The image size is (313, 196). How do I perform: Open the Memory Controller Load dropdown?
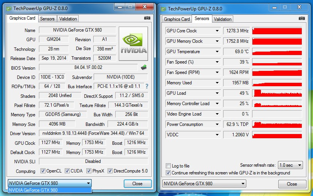click(217, 104)
